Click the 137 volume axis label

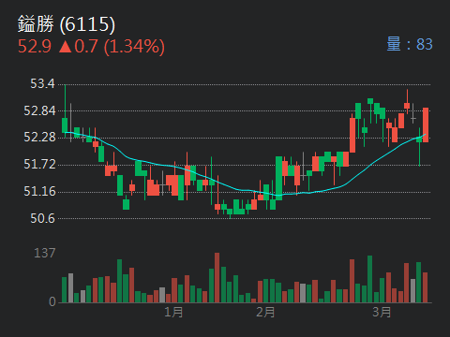coord(45,253)
